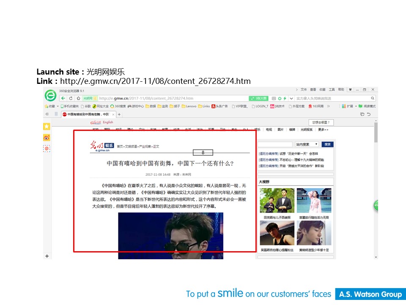The width and height of the screenshot is (406, 305).
Task: Open the 工具 menu
Action: 332,90
